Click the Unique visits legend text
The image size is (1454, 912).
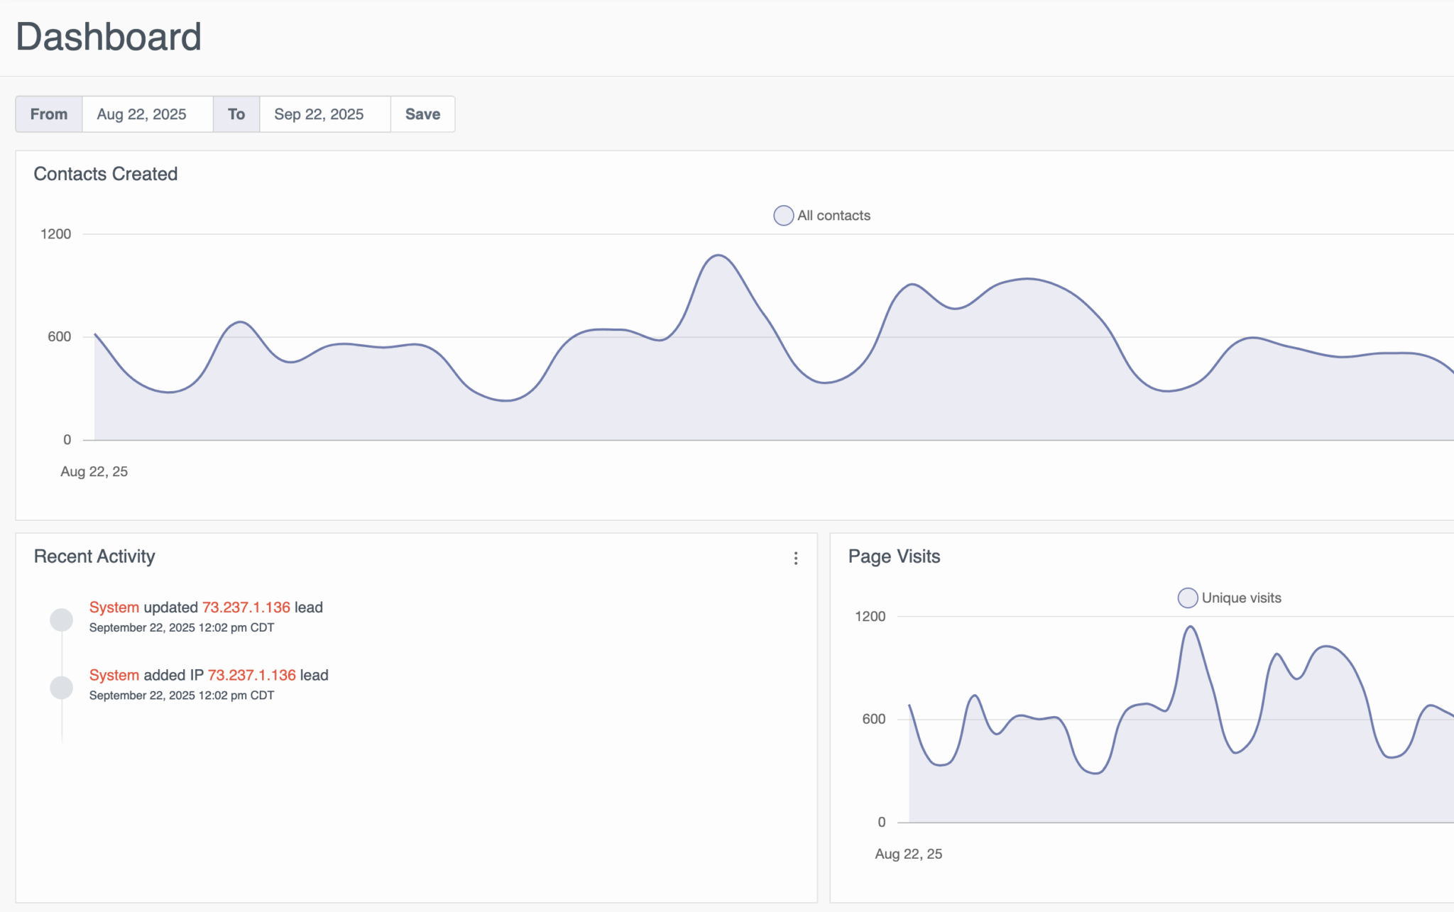1241,598
